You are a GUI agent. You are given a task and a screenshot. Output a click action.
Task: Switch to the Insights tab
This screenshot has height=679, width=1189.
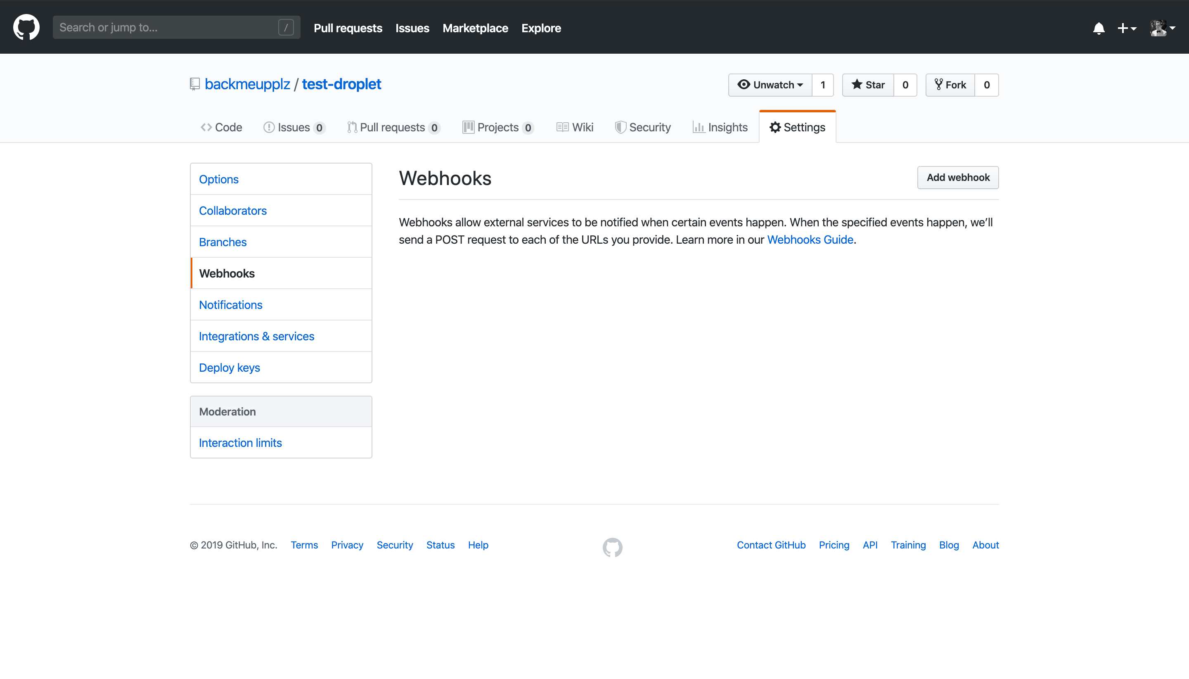point(720,127)
